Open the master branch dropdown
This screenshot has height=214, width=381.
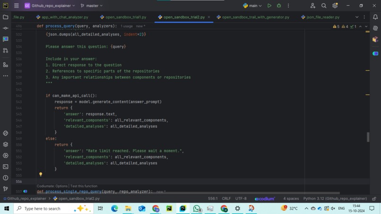[92, 6]
